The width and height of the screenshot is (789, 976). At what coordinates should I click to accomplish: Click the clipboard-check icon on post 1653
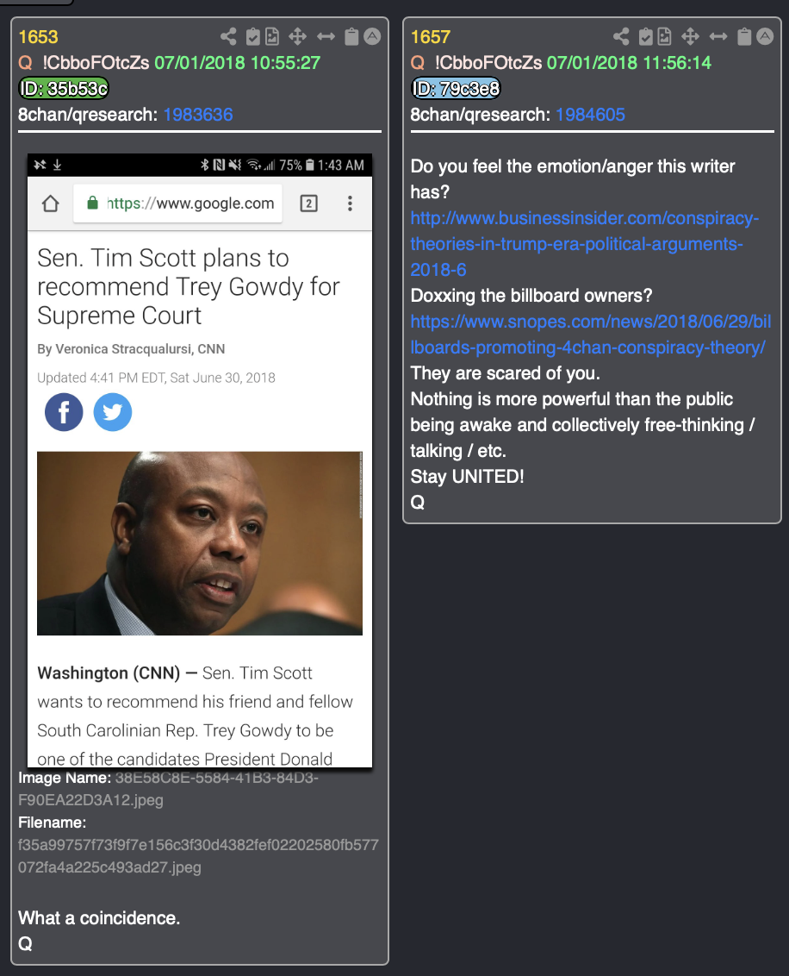coord(252,37)
